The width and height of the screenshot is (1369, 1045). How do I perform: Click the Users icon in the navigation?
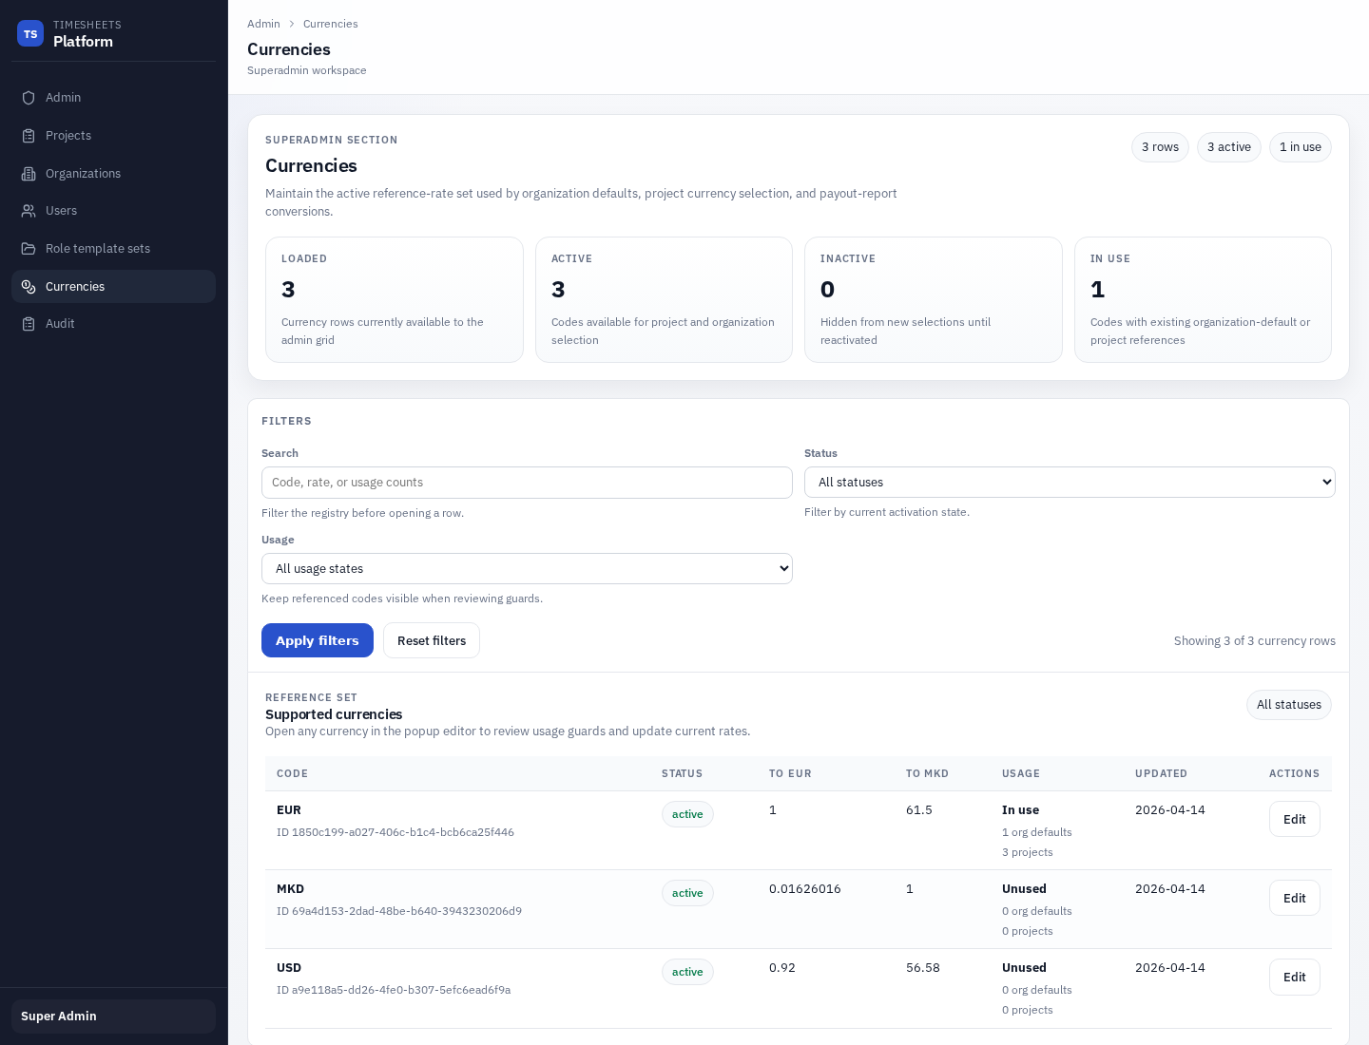29,211
